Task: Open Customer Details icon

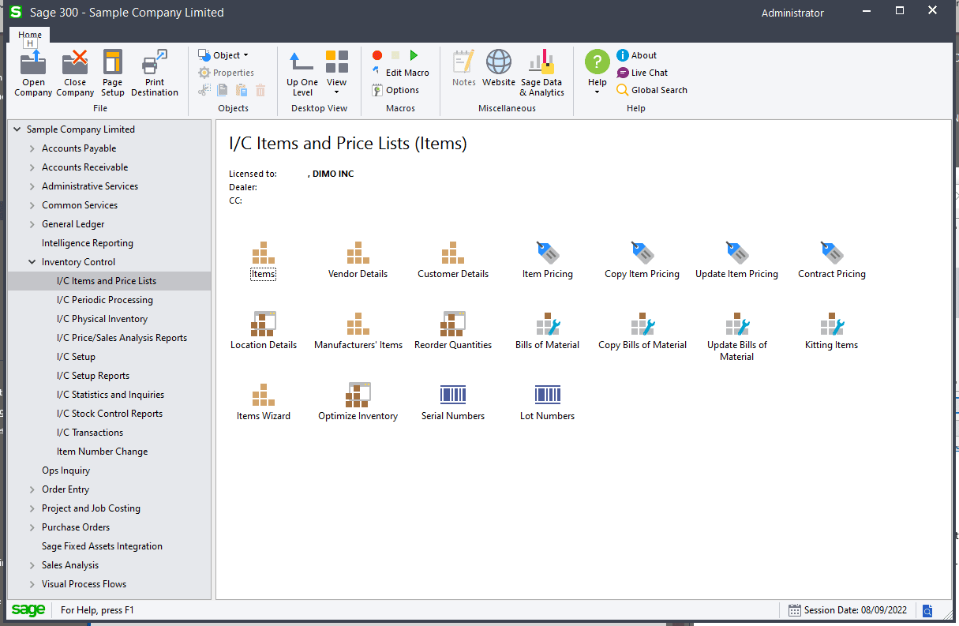Action: [453, 253]
